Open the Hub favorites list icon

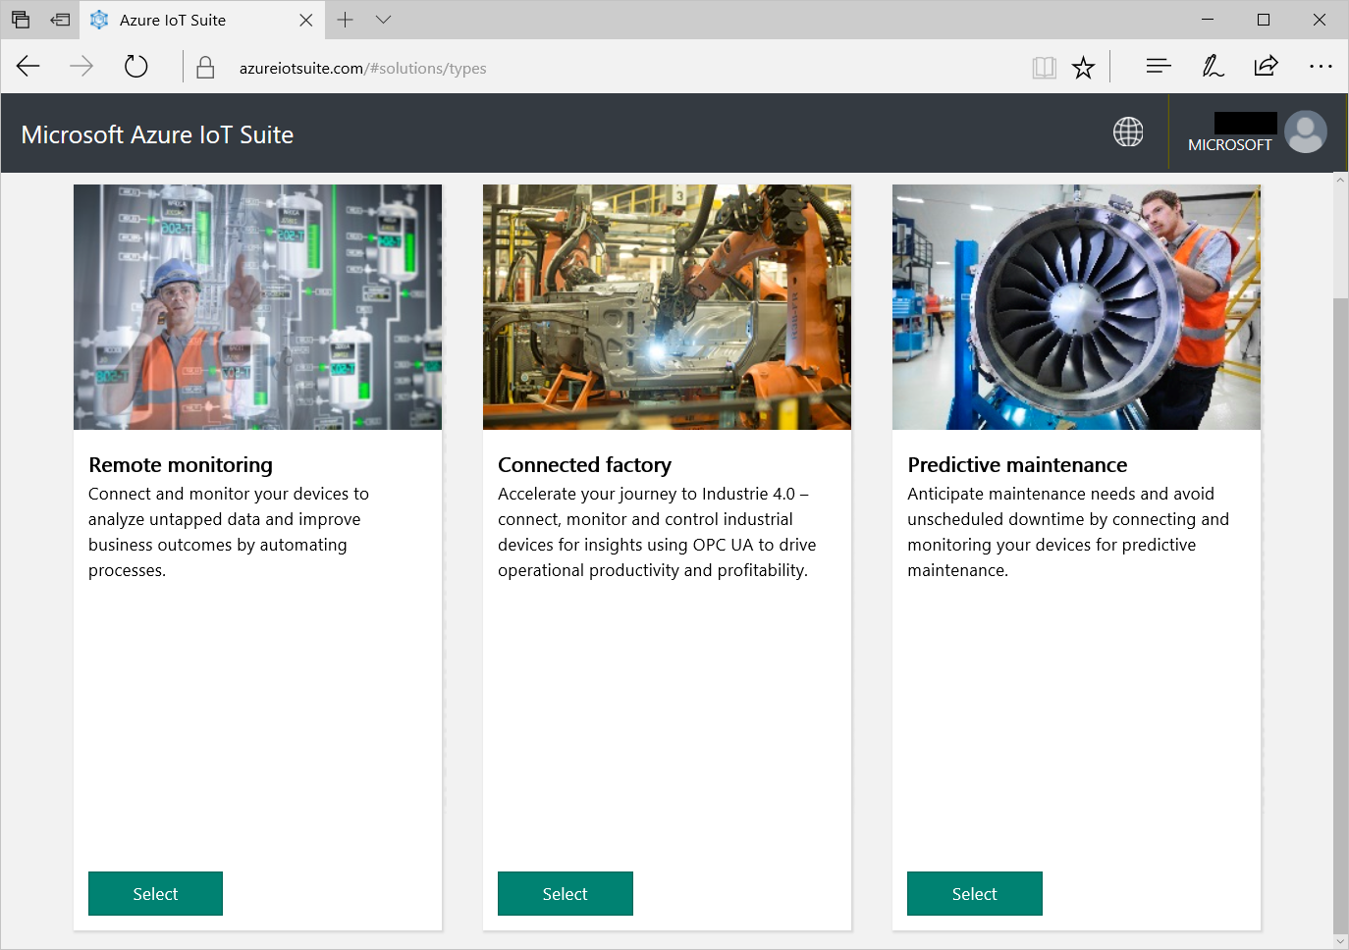1159,66
